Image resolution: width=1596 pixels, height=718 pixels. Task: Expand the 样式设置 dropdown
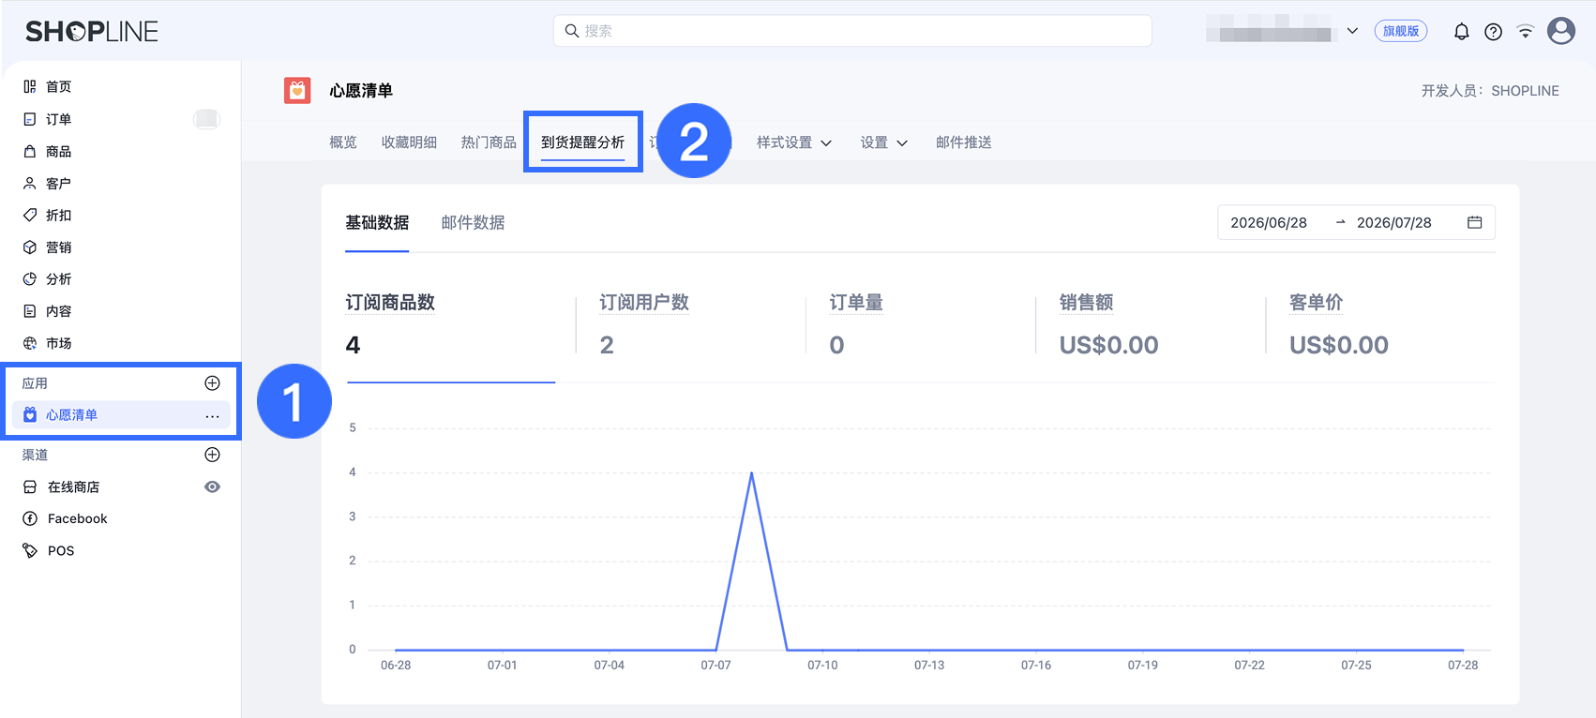click(x=794, y=142)
